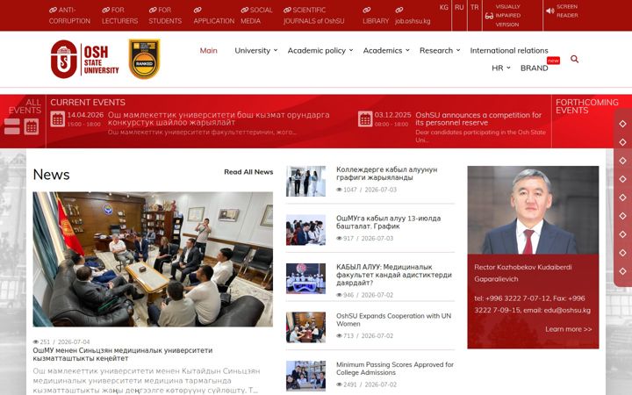Switch language to RU

[x=459, y=7]
